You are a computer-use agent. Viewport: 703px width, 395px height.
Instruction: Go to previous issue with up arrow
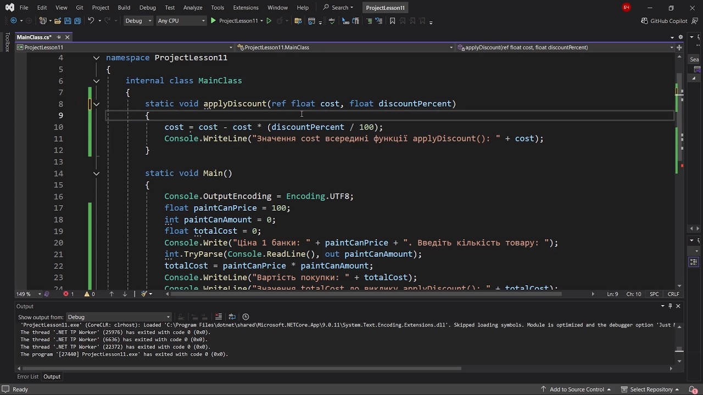(x=111, y=294)
